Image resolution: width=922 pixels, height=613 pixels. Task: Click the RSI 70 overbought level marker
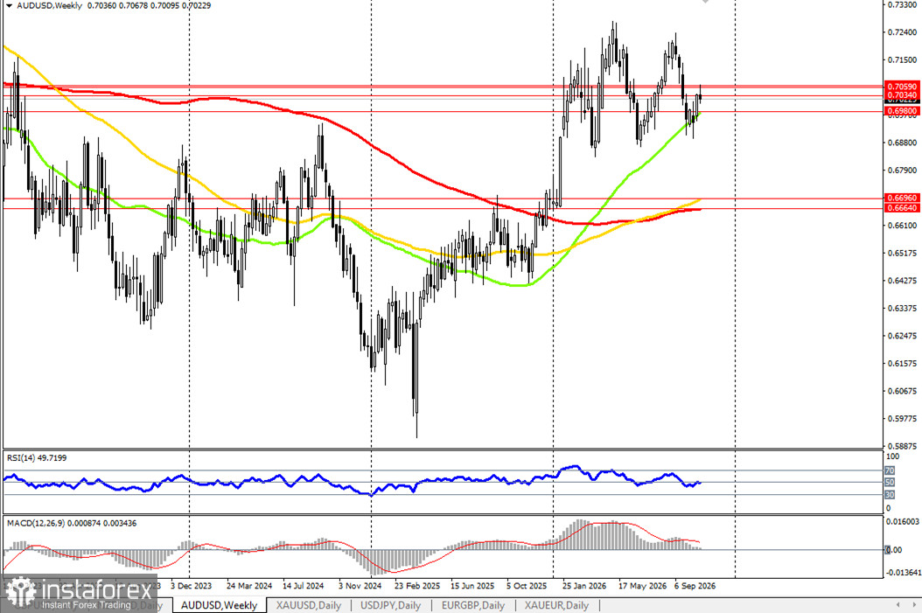coord(890,470)
